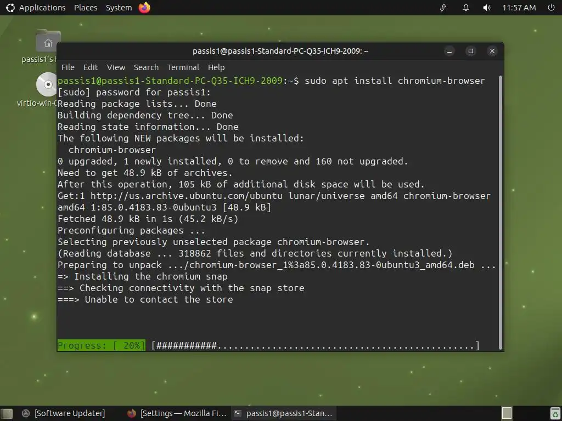Open the Trash icon in bottom panel
562x421 pixels.
(x=555, y=413)
